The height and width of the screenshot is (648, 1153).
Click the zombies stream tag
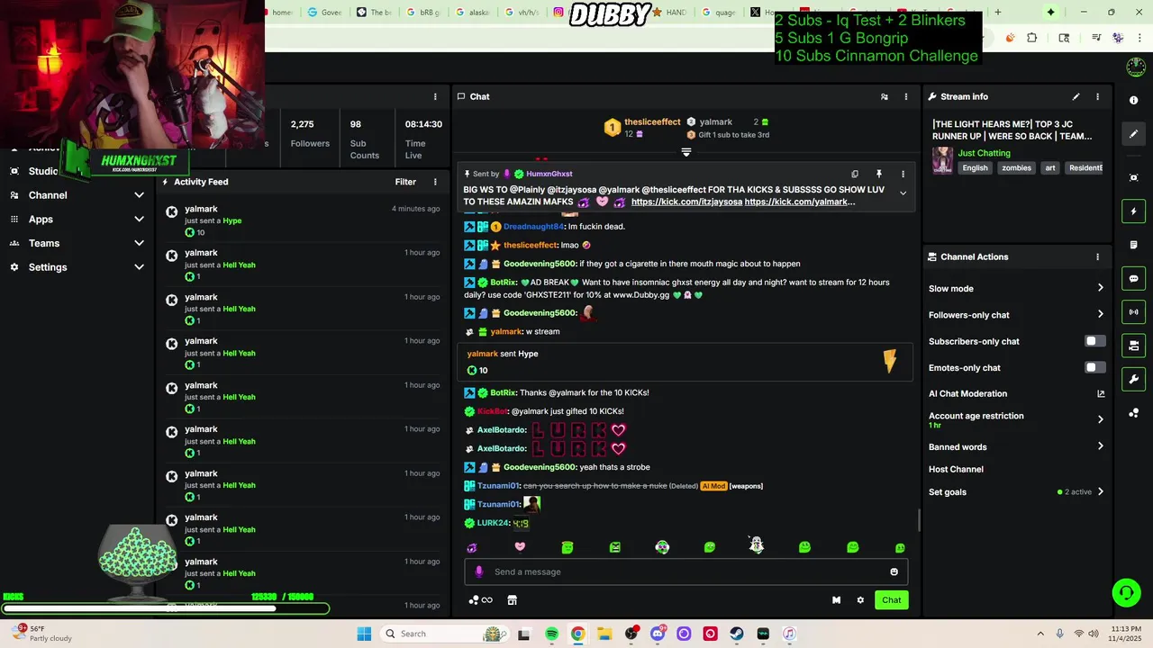tap(1016, 168)
